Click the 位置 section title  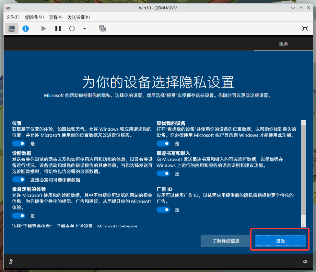coord(17,123)
